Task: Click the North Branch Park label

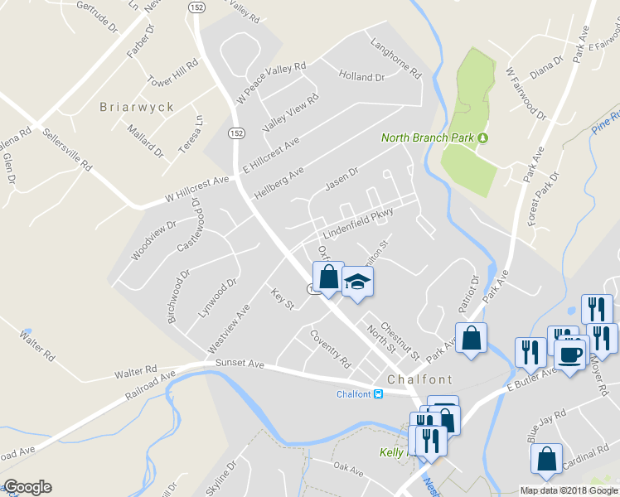Action: [428, 138]
